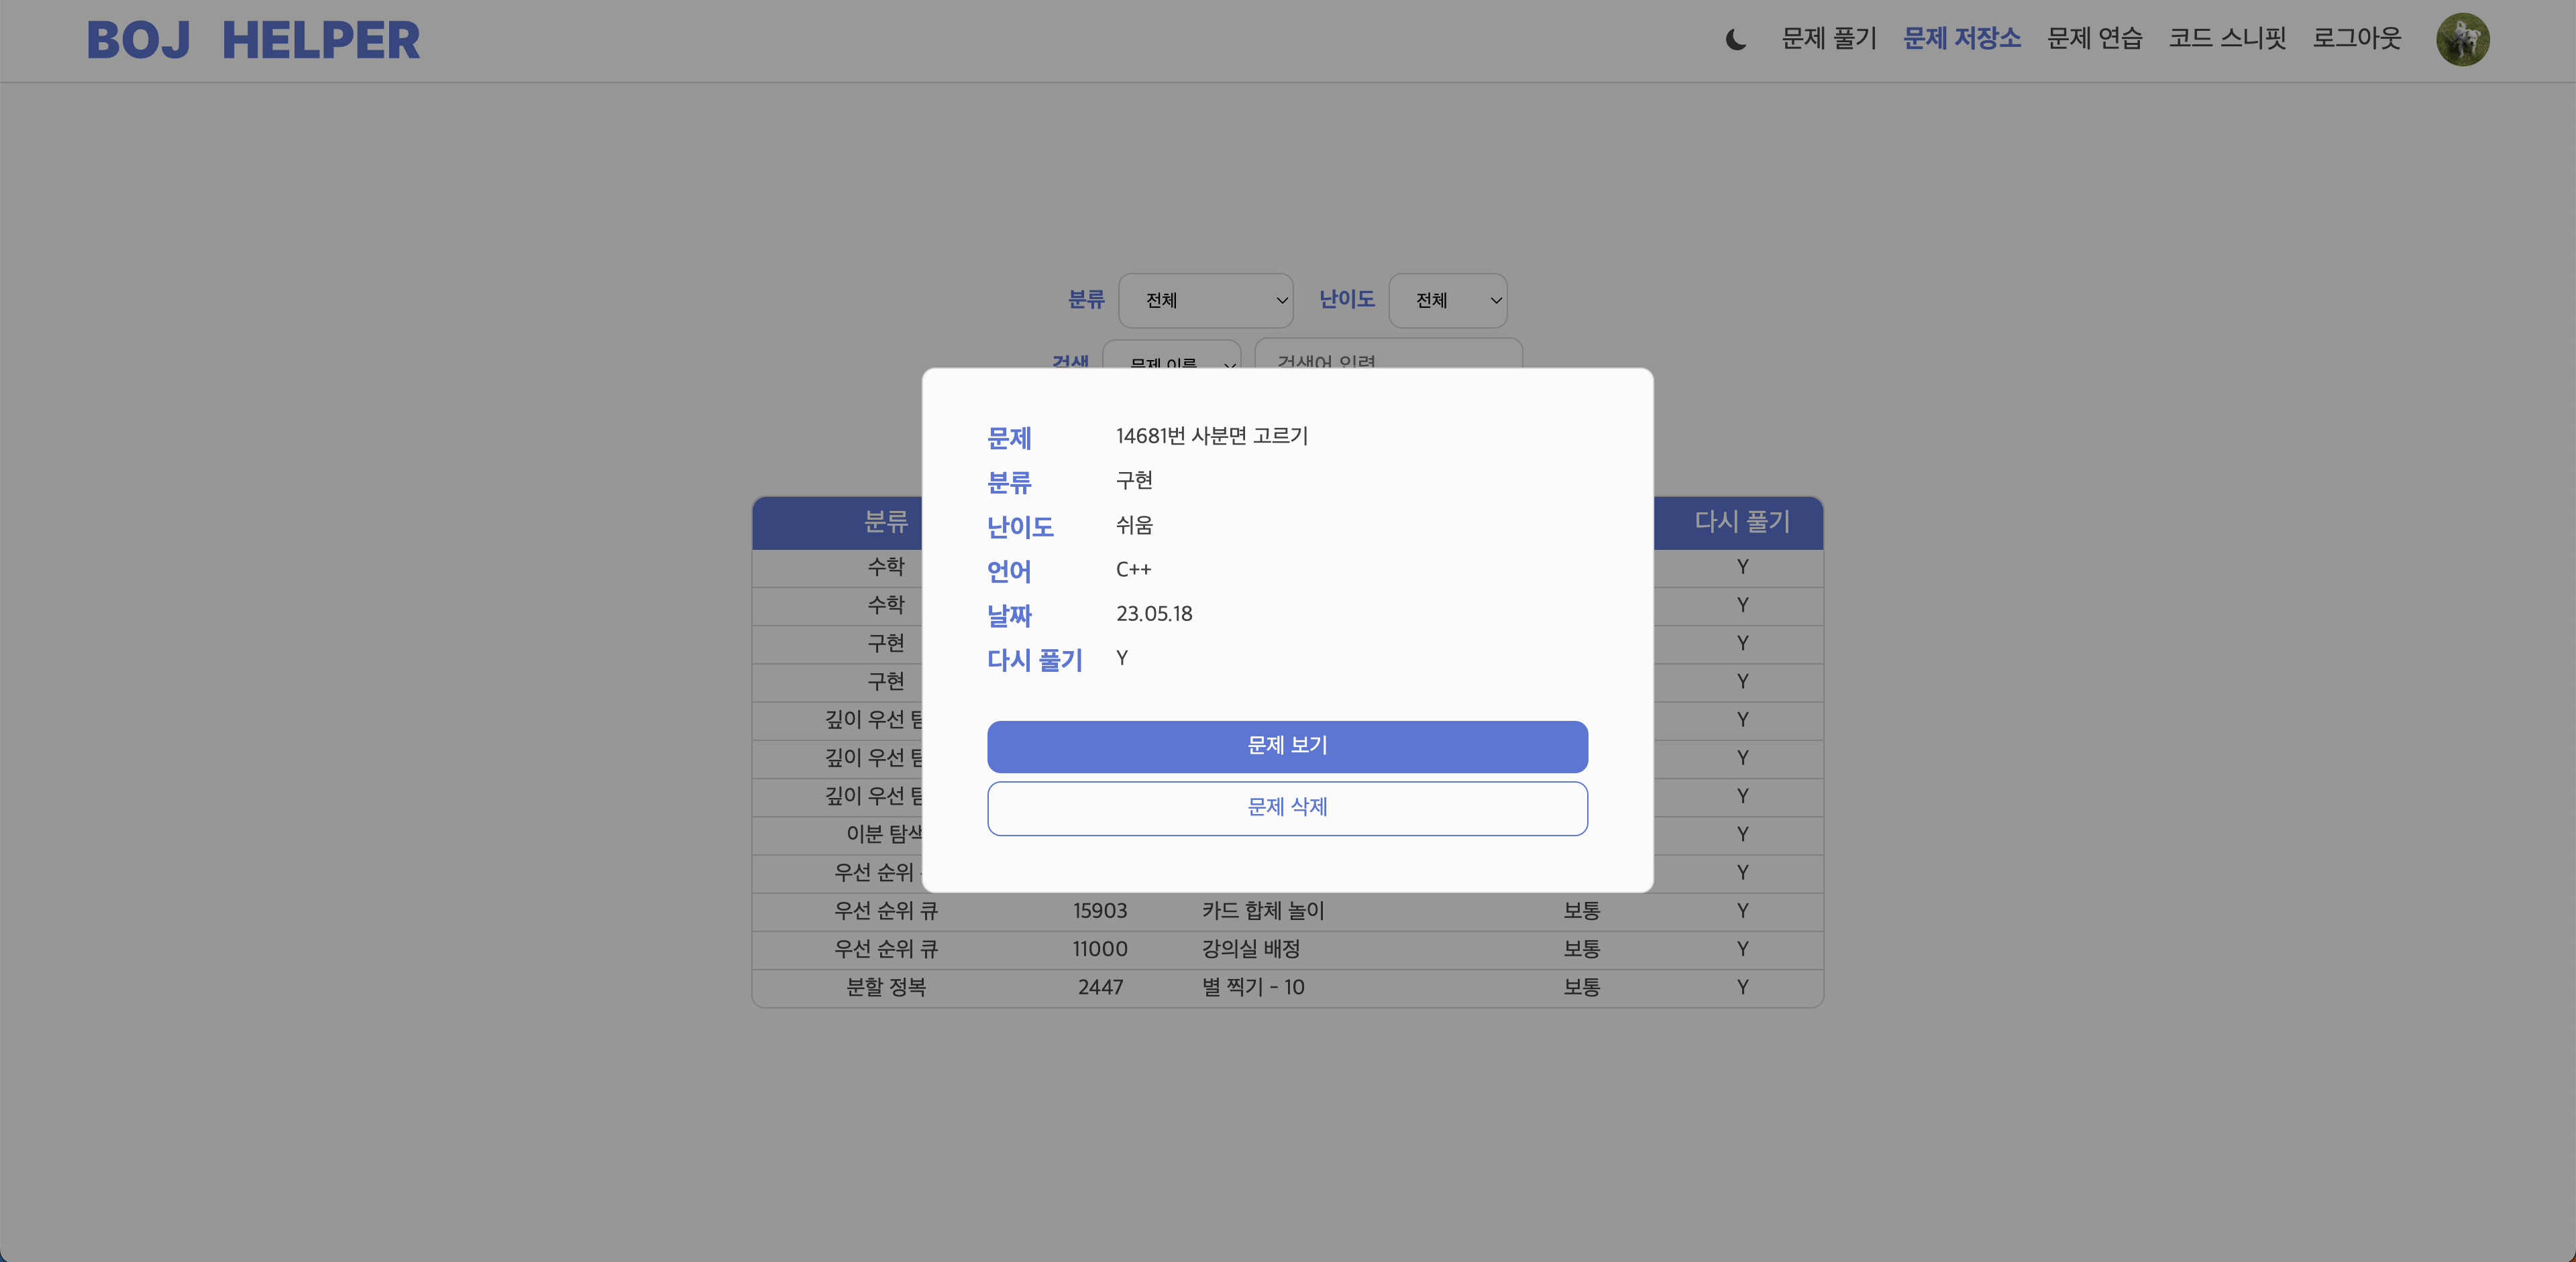Select the 카드 합체 놀이 row
This screenshot has width=2576, height=1262.
(x=1262, y=911)
